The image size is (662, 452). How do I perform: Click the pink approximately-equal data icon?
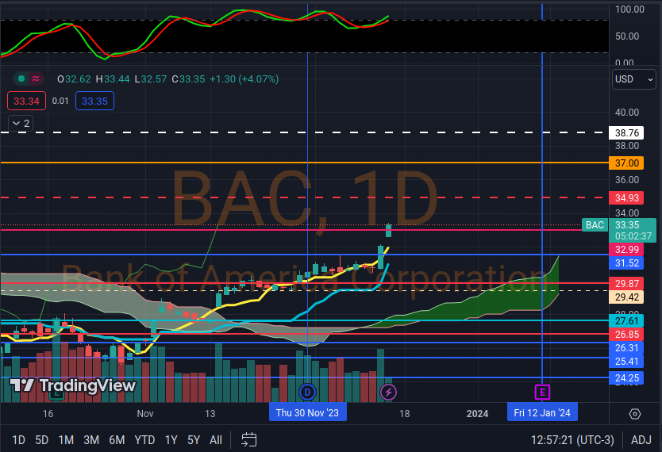tap(36, 79)
